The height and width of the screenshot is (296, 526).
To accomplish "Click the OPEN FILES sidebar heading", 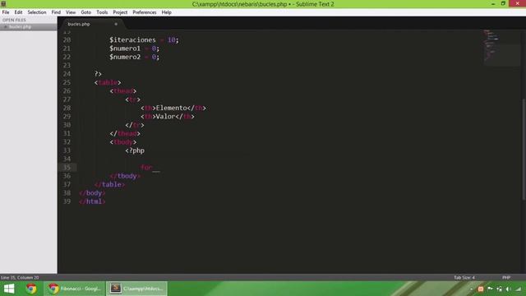I will 14,20.
